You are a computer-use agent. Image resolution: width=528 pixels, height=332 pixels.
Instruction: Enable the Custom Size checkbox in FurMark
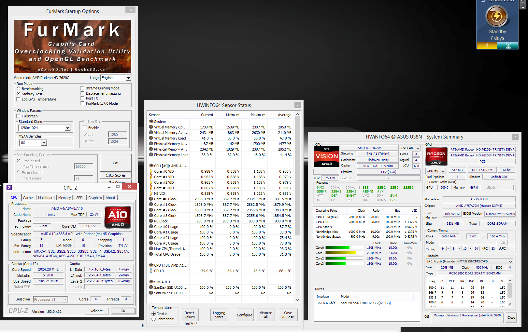(85, 127)
